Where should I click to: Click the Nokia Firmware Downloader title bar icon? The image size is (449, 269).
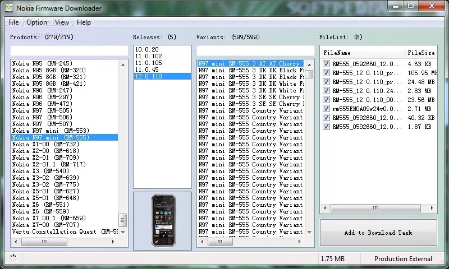pyautogui.click(x=9, y=8)
